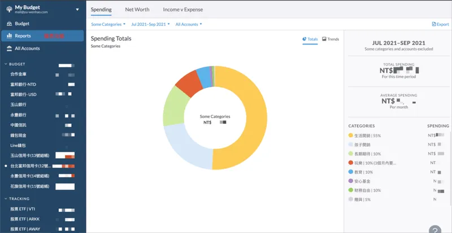Click the Export icon at top right
This screenshot has height=233, width=452.
(x=433, y=24)
